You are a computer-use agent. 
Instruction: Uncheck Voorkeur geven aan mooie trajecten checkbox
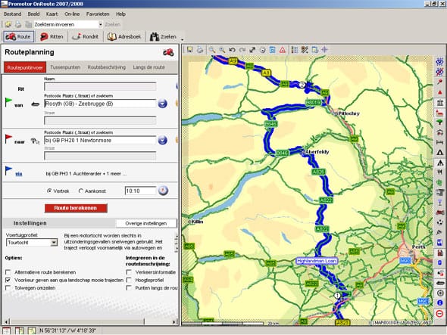click(x=8, y=280)
